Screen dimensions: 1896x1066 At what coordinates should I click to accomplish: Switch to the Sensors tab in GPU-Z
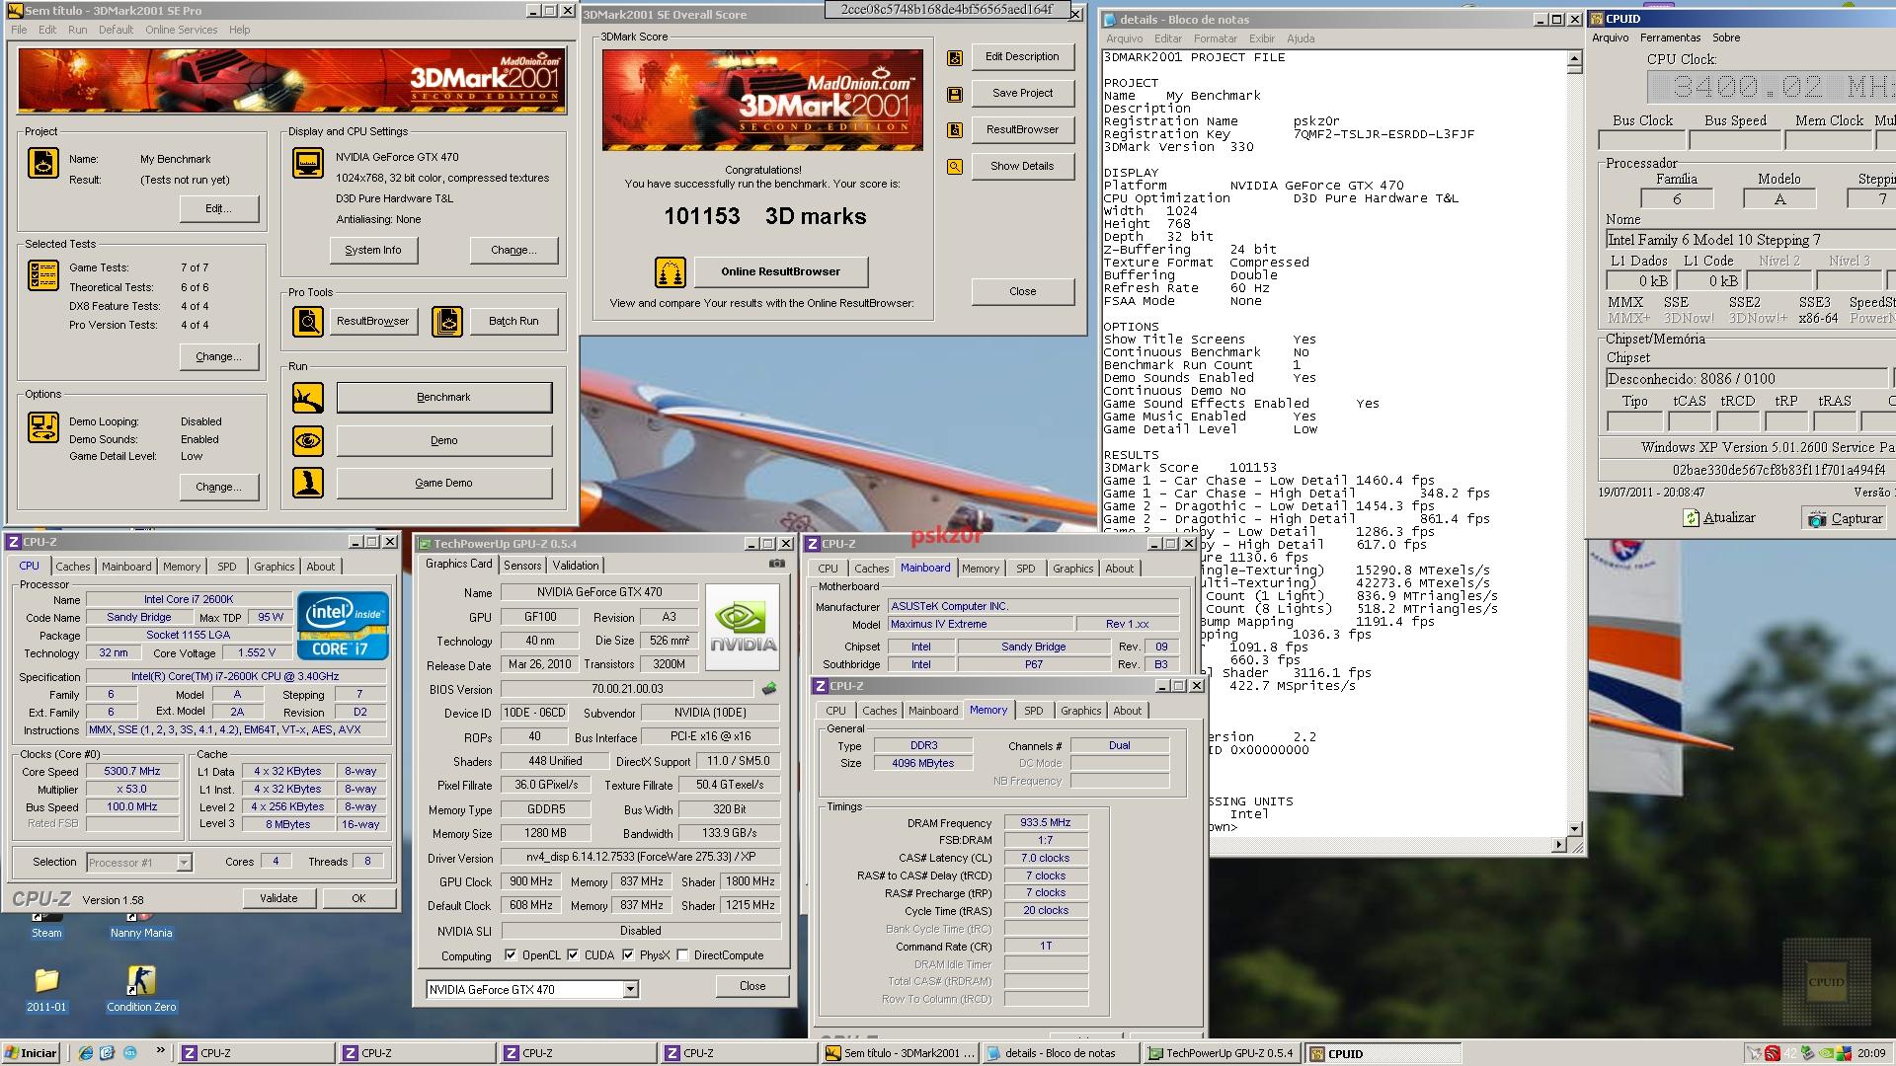[x=522, y=566]
